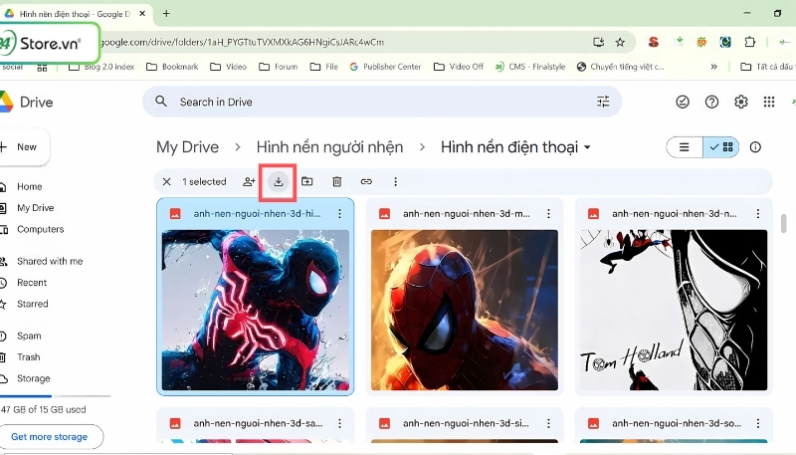Open Drive settings gear icon
Screen dimensions: 796x455
740,102
